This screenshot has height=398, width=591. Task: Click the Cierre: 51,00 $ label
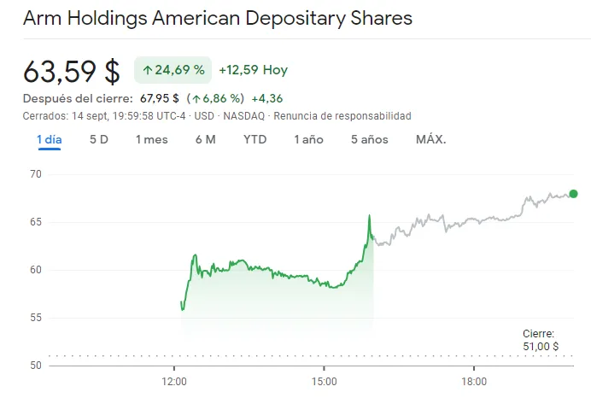541,340
